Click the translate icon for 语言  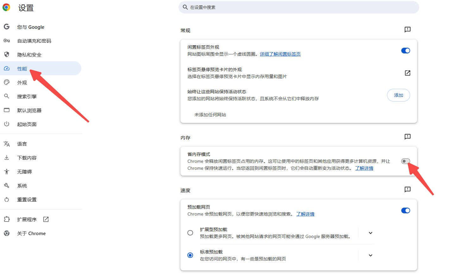[7, 144]
